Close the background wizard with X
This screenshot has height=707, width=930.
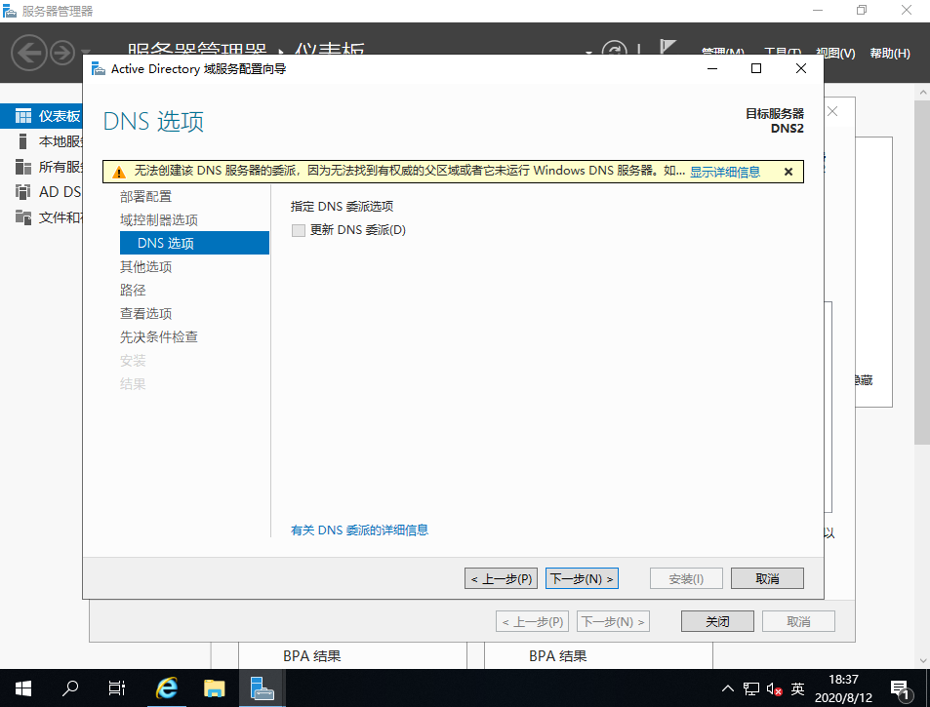point(832,111)
